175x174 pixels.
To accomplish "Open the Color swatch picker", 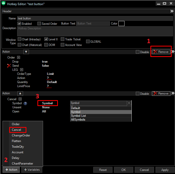I will click(121, 24).
